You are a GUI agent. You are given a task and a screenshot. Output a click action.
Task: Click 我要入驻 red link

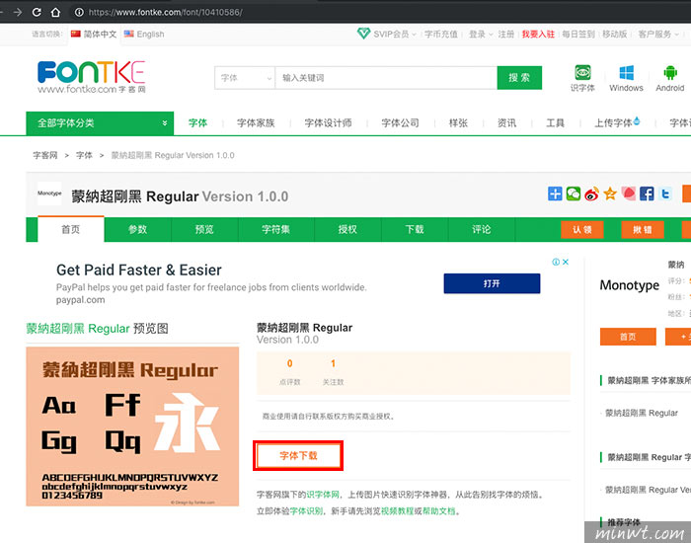[538, 34]
